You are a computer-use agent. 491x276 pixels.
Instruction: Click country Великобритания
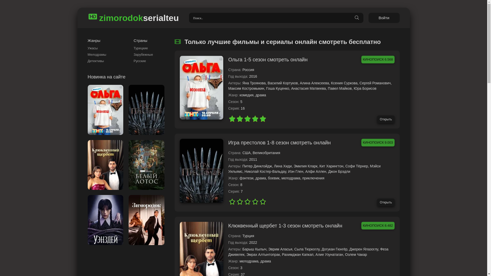266,153
